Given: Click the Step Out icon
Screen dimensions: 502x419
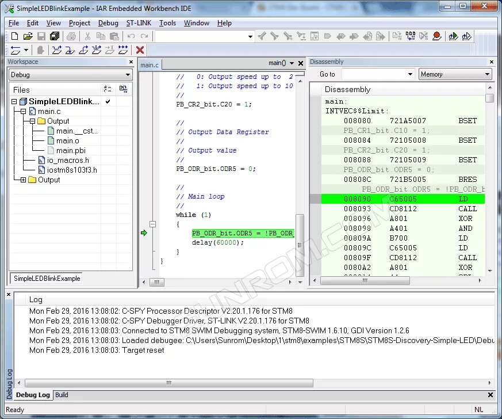Looking at the screenshot, I should (x=83, y=50).
